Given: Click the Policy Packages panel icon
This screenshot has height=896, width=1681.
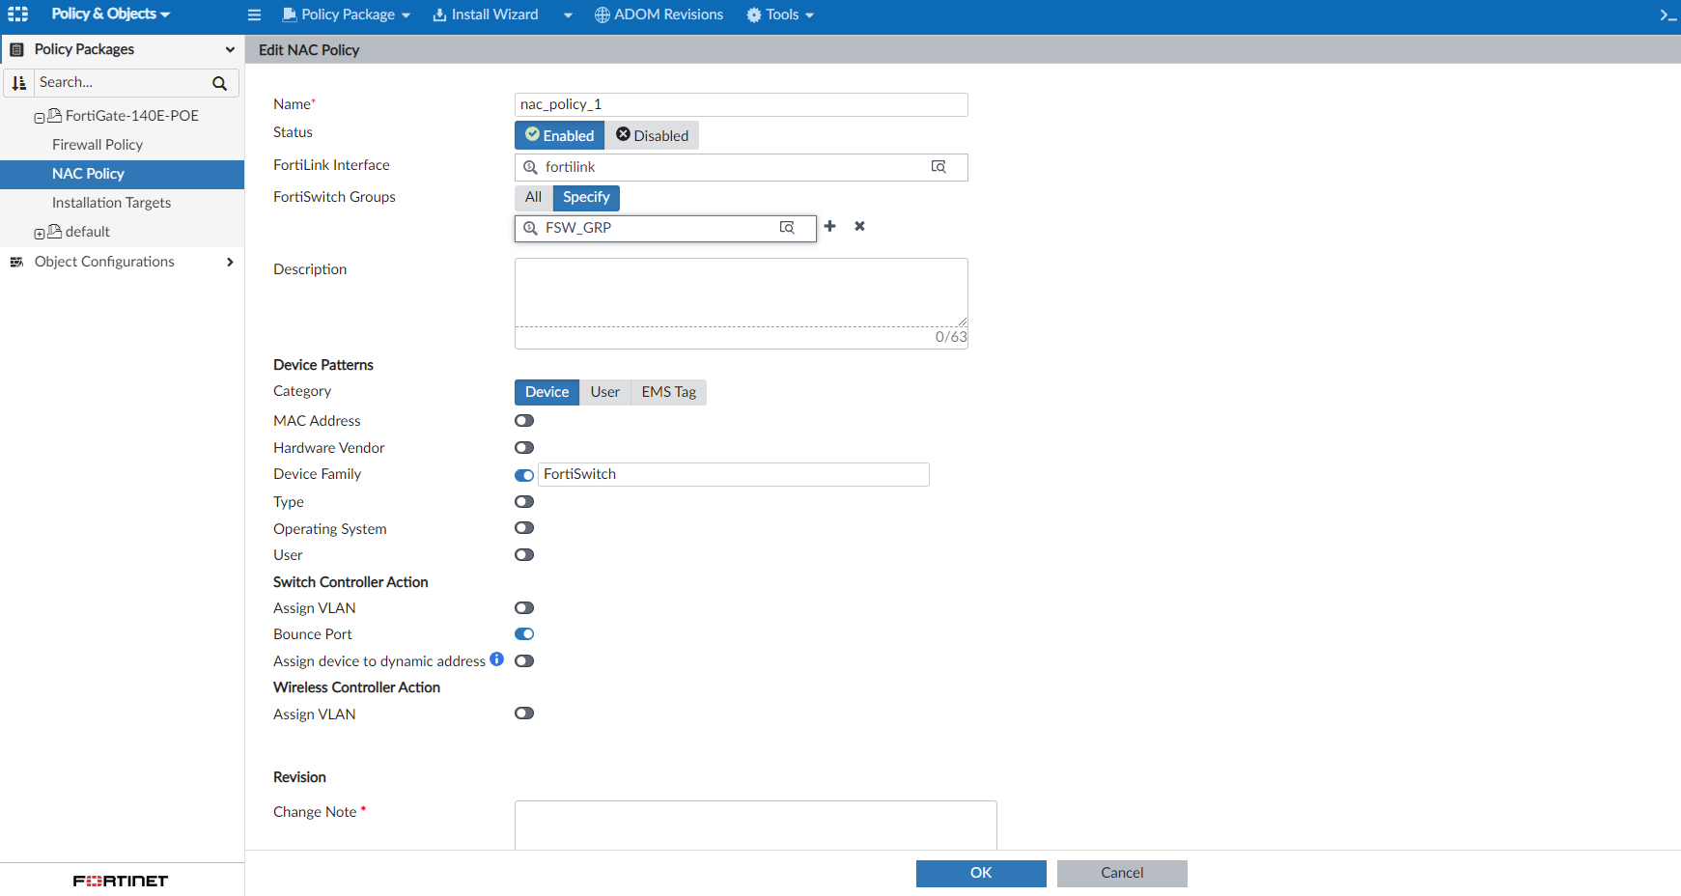Looking at the screenshot, I should pyautogui.click(x=16, y=49).
